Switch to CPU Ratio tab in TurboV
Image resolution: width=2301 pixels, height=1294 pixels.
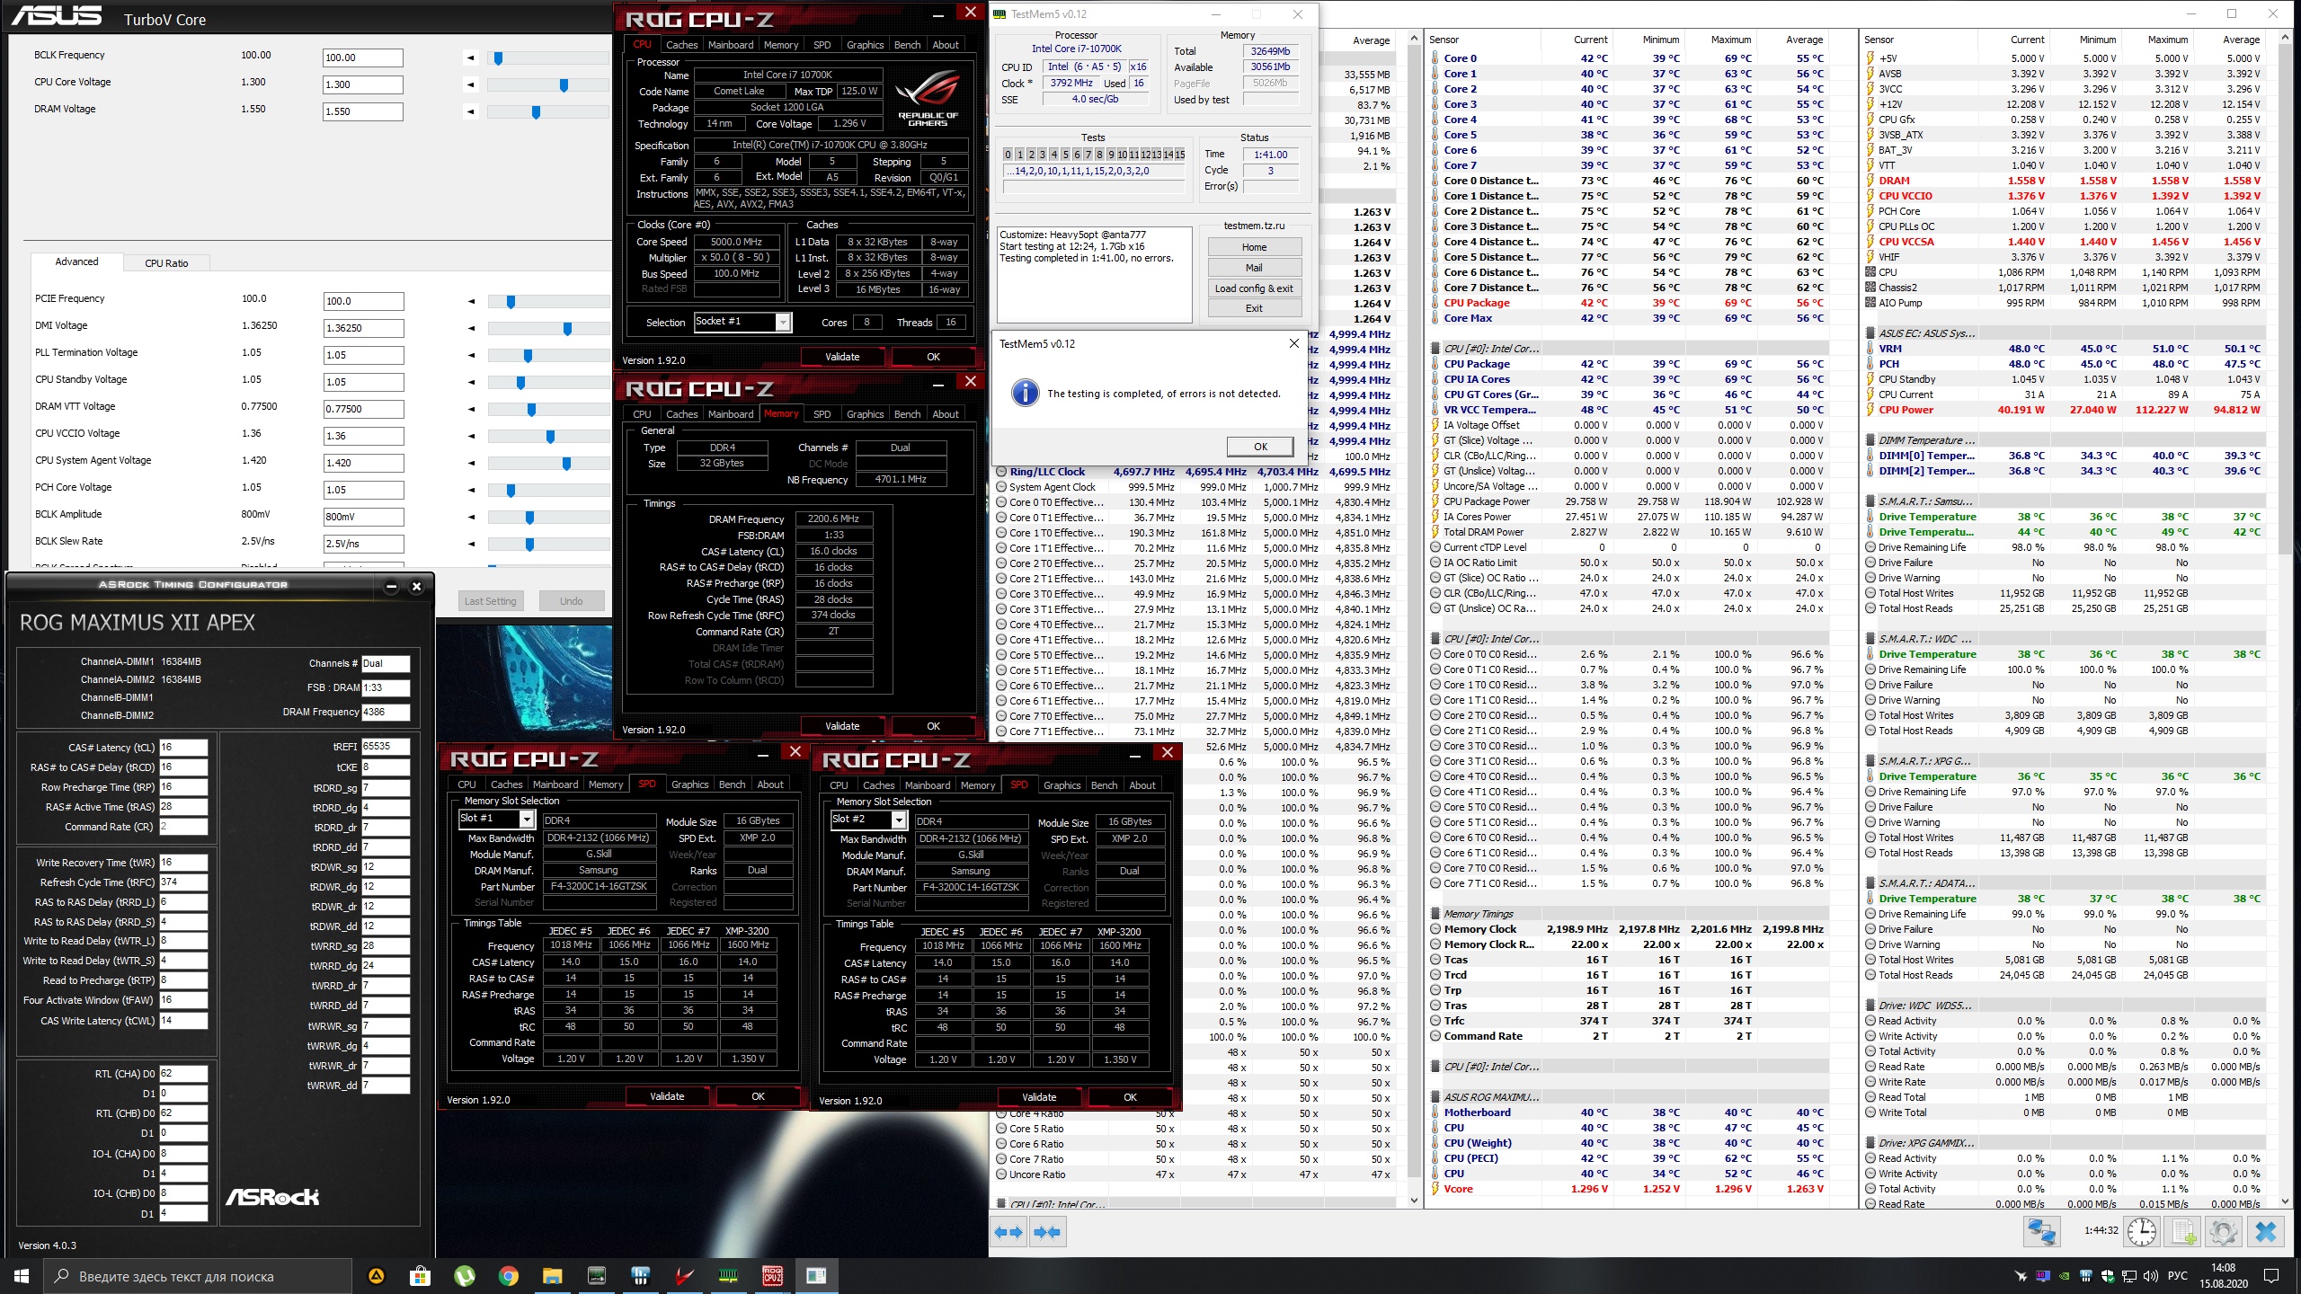[166, 263]
